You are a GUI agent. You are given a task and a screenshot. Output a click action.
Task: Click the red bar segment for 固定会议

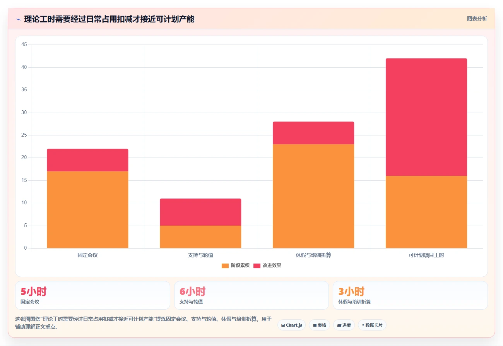(x=87, y=160)
